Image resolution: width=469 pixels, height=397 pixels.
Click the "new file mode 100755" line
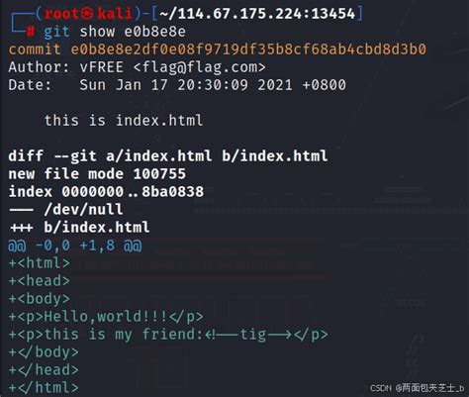pyautogui.click(x=97, y=173)
